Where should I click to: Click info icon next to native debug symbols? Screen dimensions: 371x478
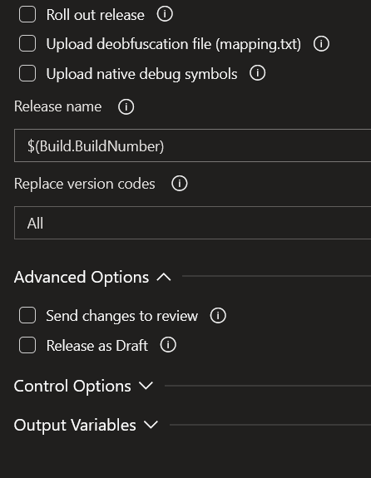tap(258, 73)
